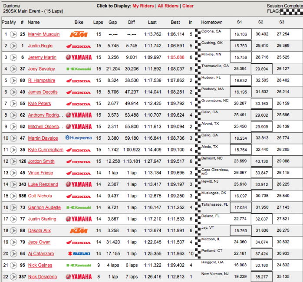Click the Diff column header
The height and width of the screenshot is (282, 303).
click(132, 23)
